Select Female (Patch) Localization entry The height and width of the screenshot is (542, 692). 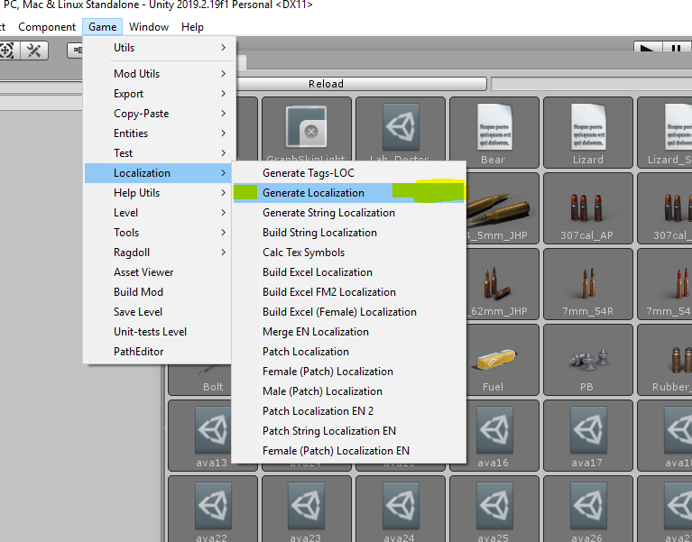point(348,372)
